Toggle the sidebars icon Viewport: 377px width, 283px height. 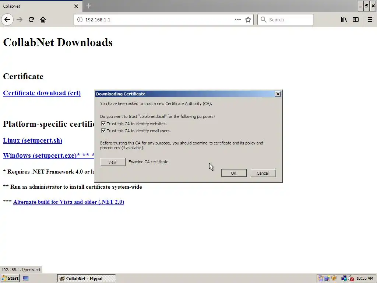[x=356, y=20]
